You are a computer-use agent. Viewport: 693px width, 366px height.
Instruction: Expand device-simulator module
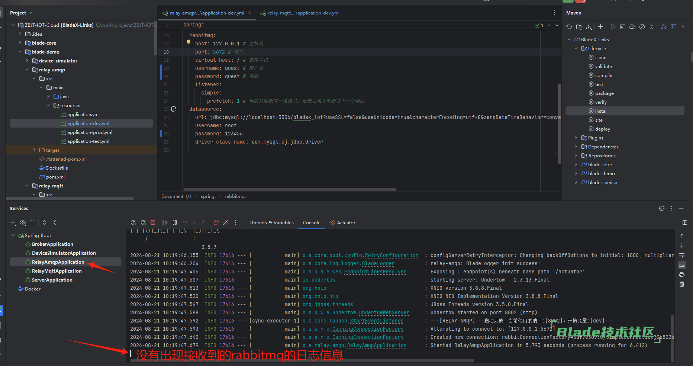[x=27, y=61]
